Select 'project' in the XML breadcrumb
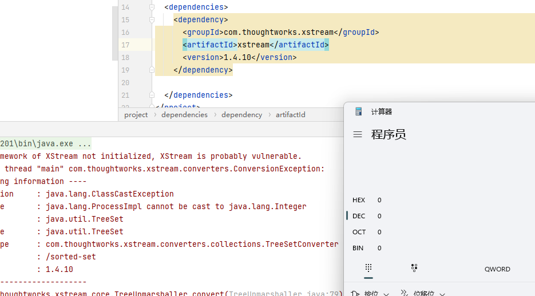The width and height of the screenshot is (535, 296). 136,115
